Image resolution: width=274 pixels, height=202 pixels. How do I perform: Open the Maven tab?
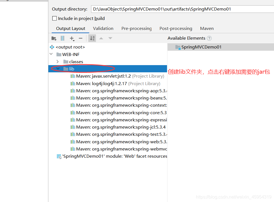[x=207, y=29]
